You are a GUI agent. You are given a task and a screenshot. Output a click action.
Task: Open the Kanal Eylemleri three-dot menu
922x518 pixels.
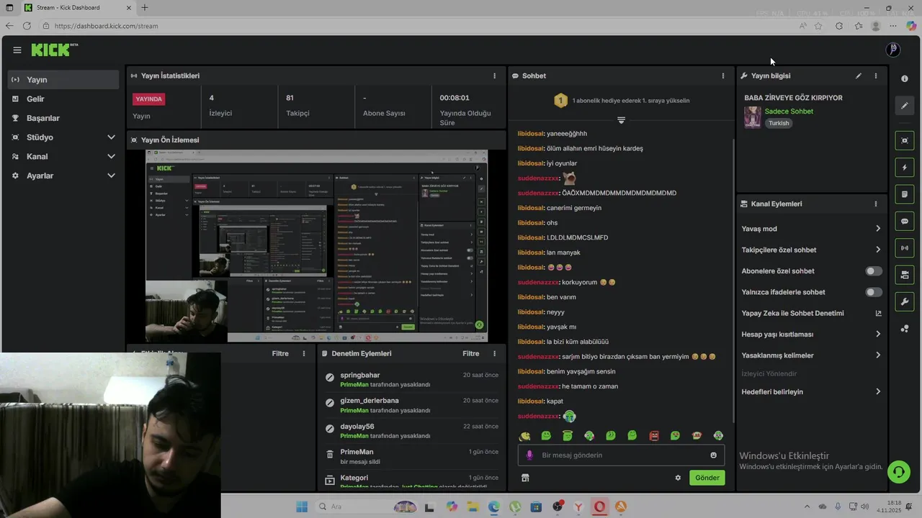click(876, 204)
